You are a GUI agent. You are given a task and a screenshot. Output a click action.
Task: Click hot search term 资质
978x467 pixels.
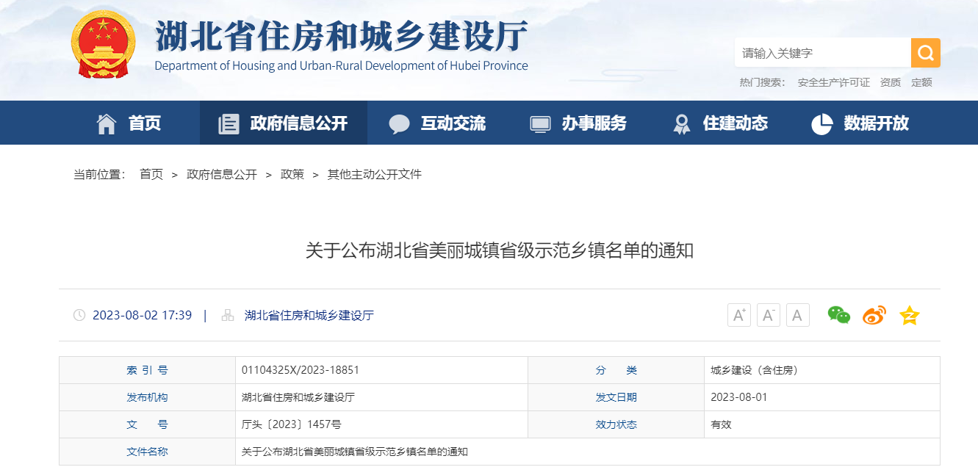point(890,82)
